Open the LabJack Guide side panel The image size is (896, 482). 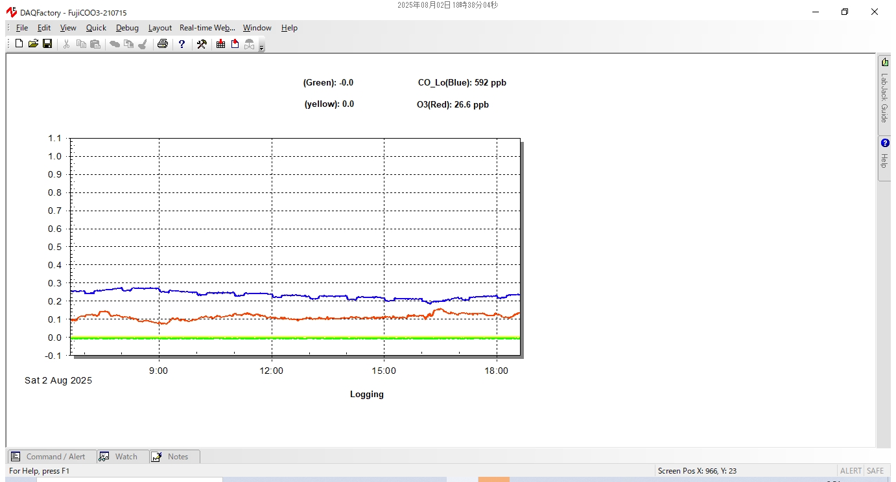coord(884,95)
